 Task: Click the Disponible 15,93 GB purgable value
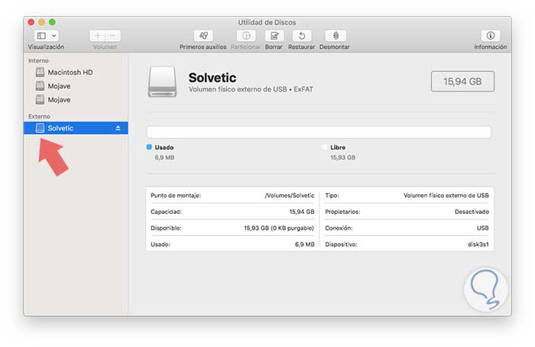pyautogui.click(x=279, y=228)
